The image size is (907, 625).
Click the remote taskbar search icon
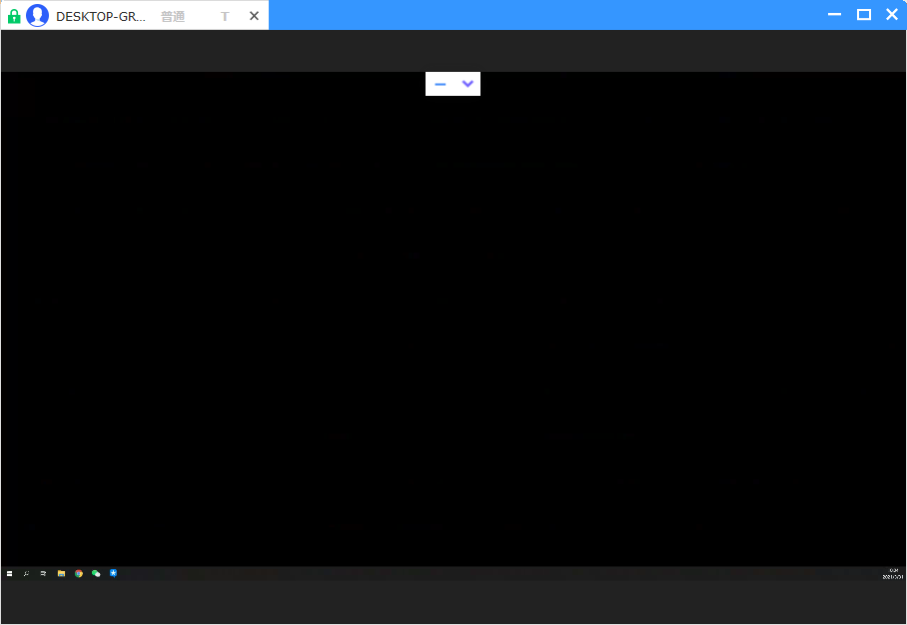click(x=27, y=574)
